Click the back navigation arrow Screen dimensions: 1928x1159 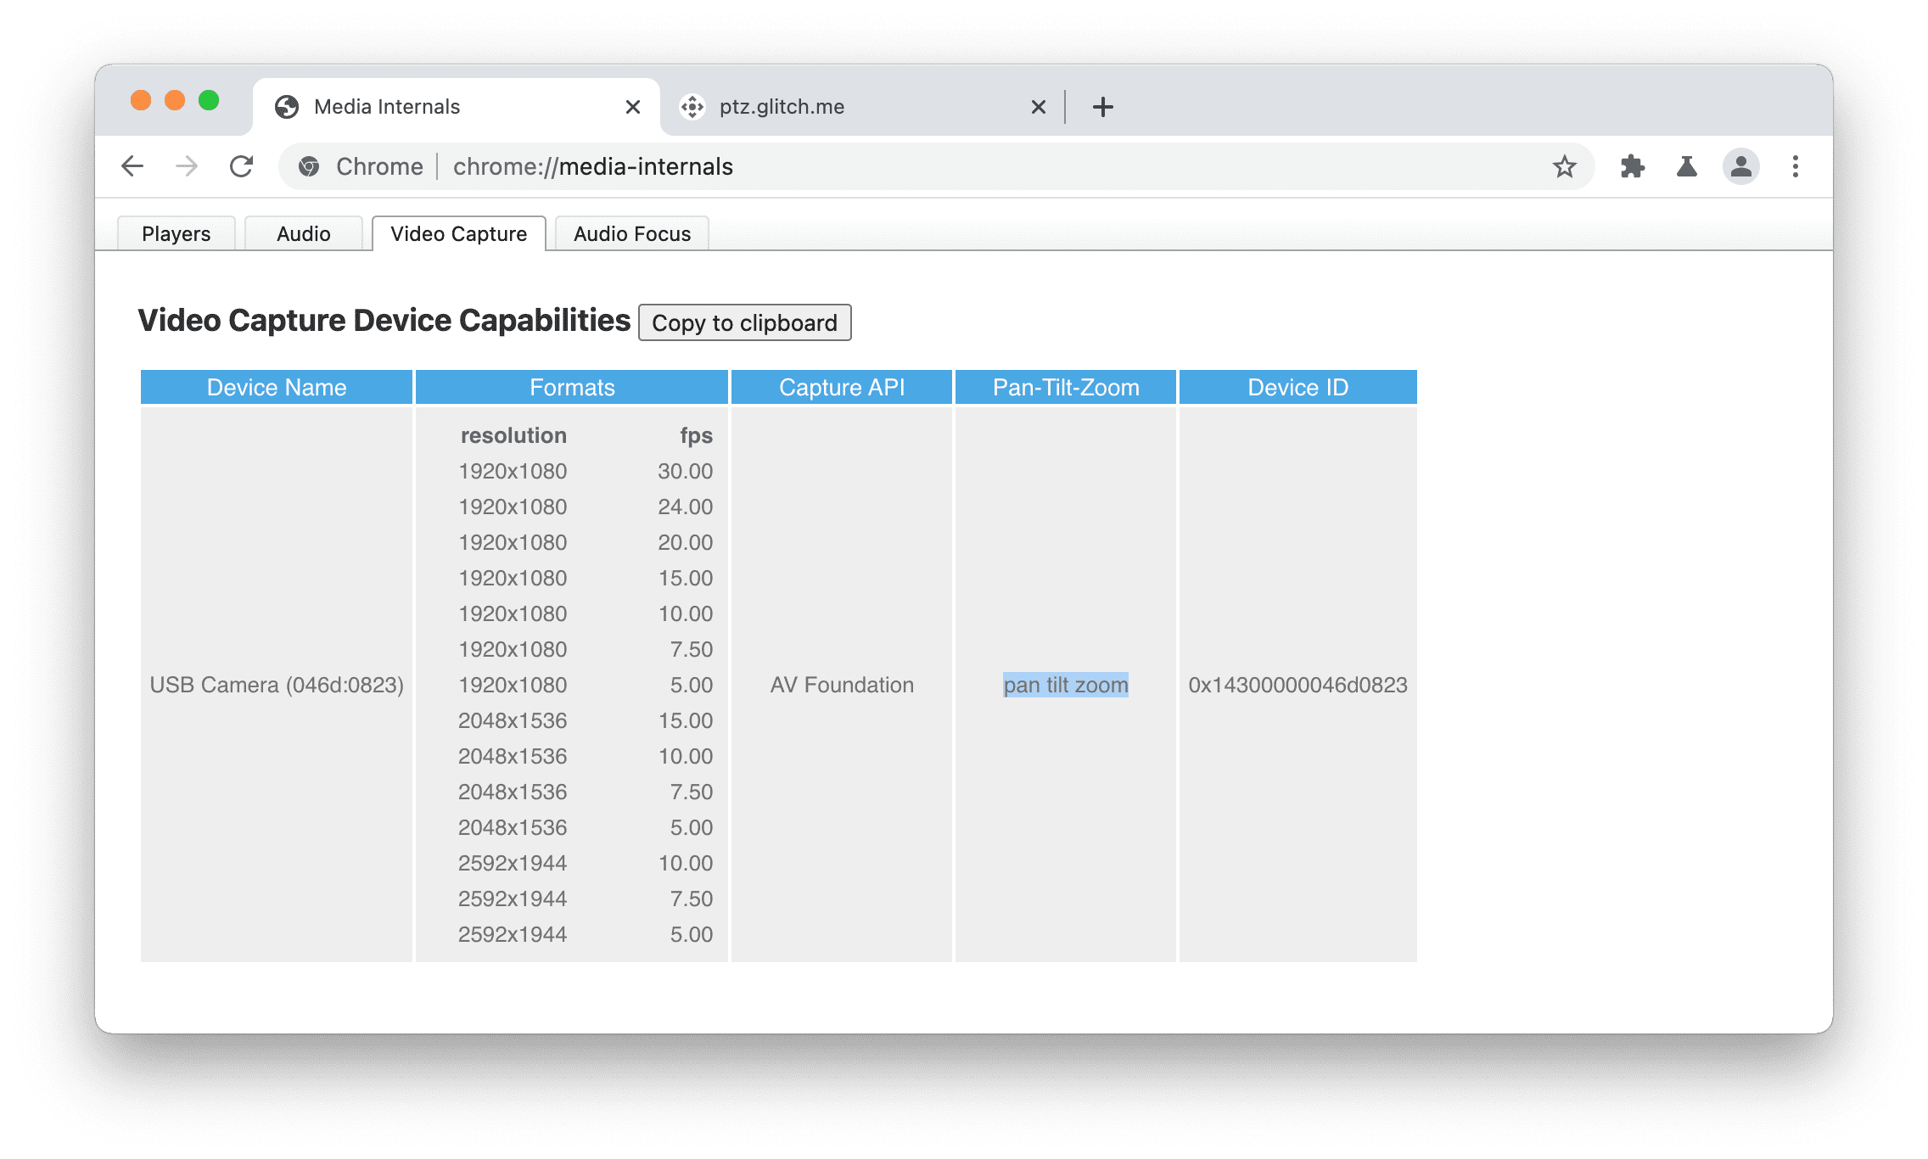(x=132, y=165)
